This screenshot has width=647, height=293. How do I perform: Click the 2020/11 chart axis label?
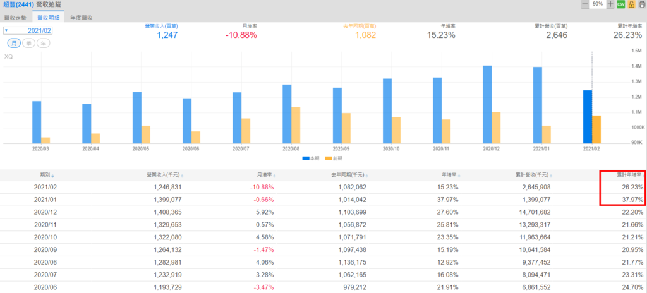442,148
